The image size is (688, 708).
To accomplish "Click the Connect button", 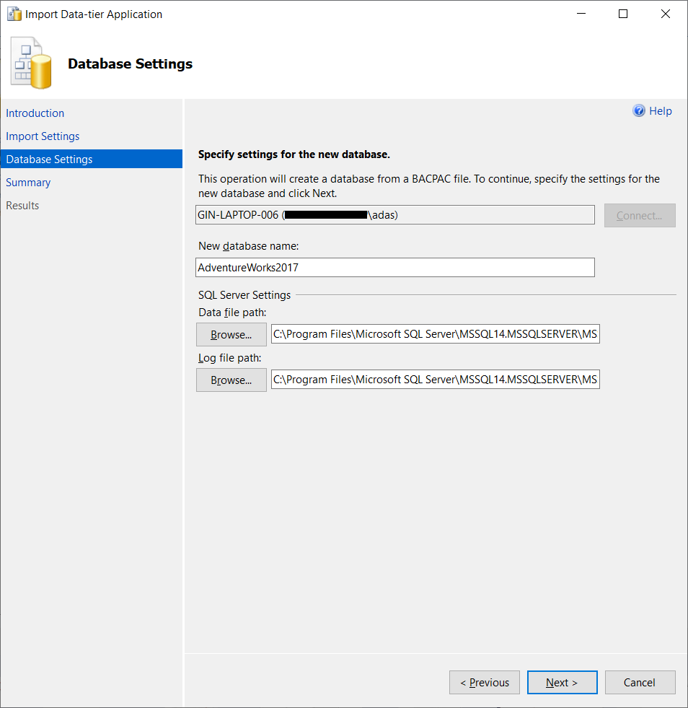I will coord(640,214).
